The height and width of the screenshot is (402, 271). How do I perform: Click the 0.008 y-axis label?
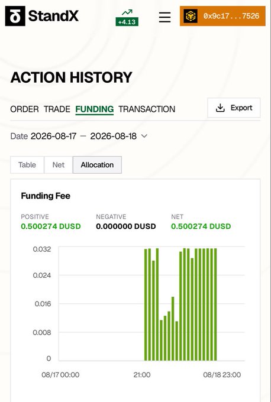(x=42, y=332)
